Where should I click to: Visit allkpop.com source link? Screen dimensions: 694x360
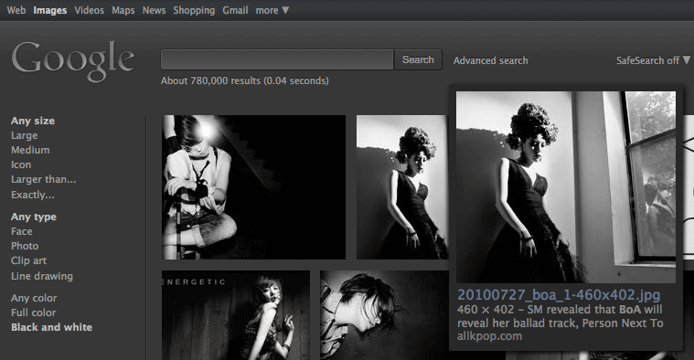[x=489, y=336]
